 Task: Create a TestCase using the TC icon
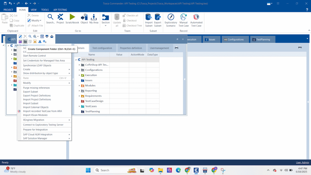point(20,42)
